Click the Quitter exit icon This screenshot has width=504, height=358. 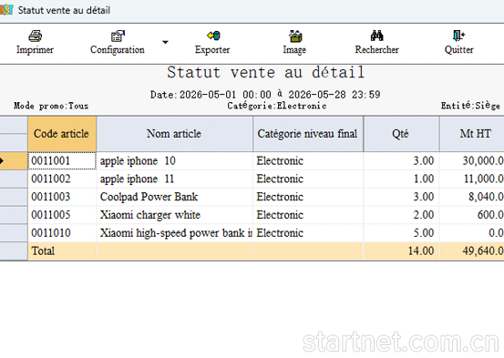(458, 36)
